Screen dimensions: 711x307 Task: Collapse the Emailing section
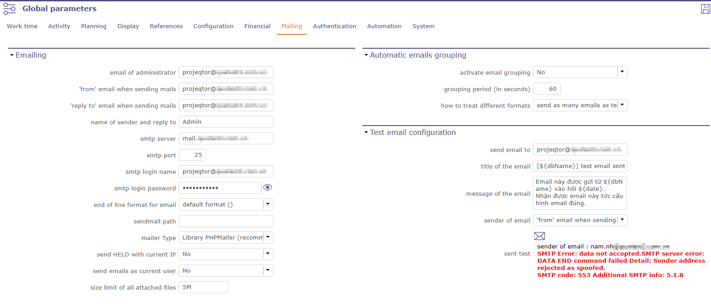[x=12, y=55]
